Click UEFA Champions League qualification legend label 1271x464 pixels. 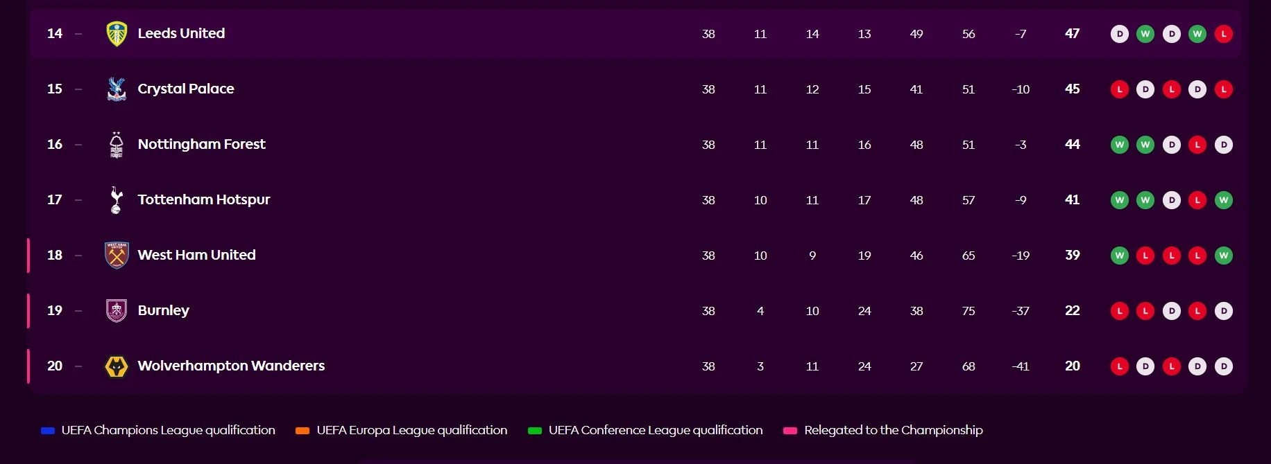tap(169, 430)
